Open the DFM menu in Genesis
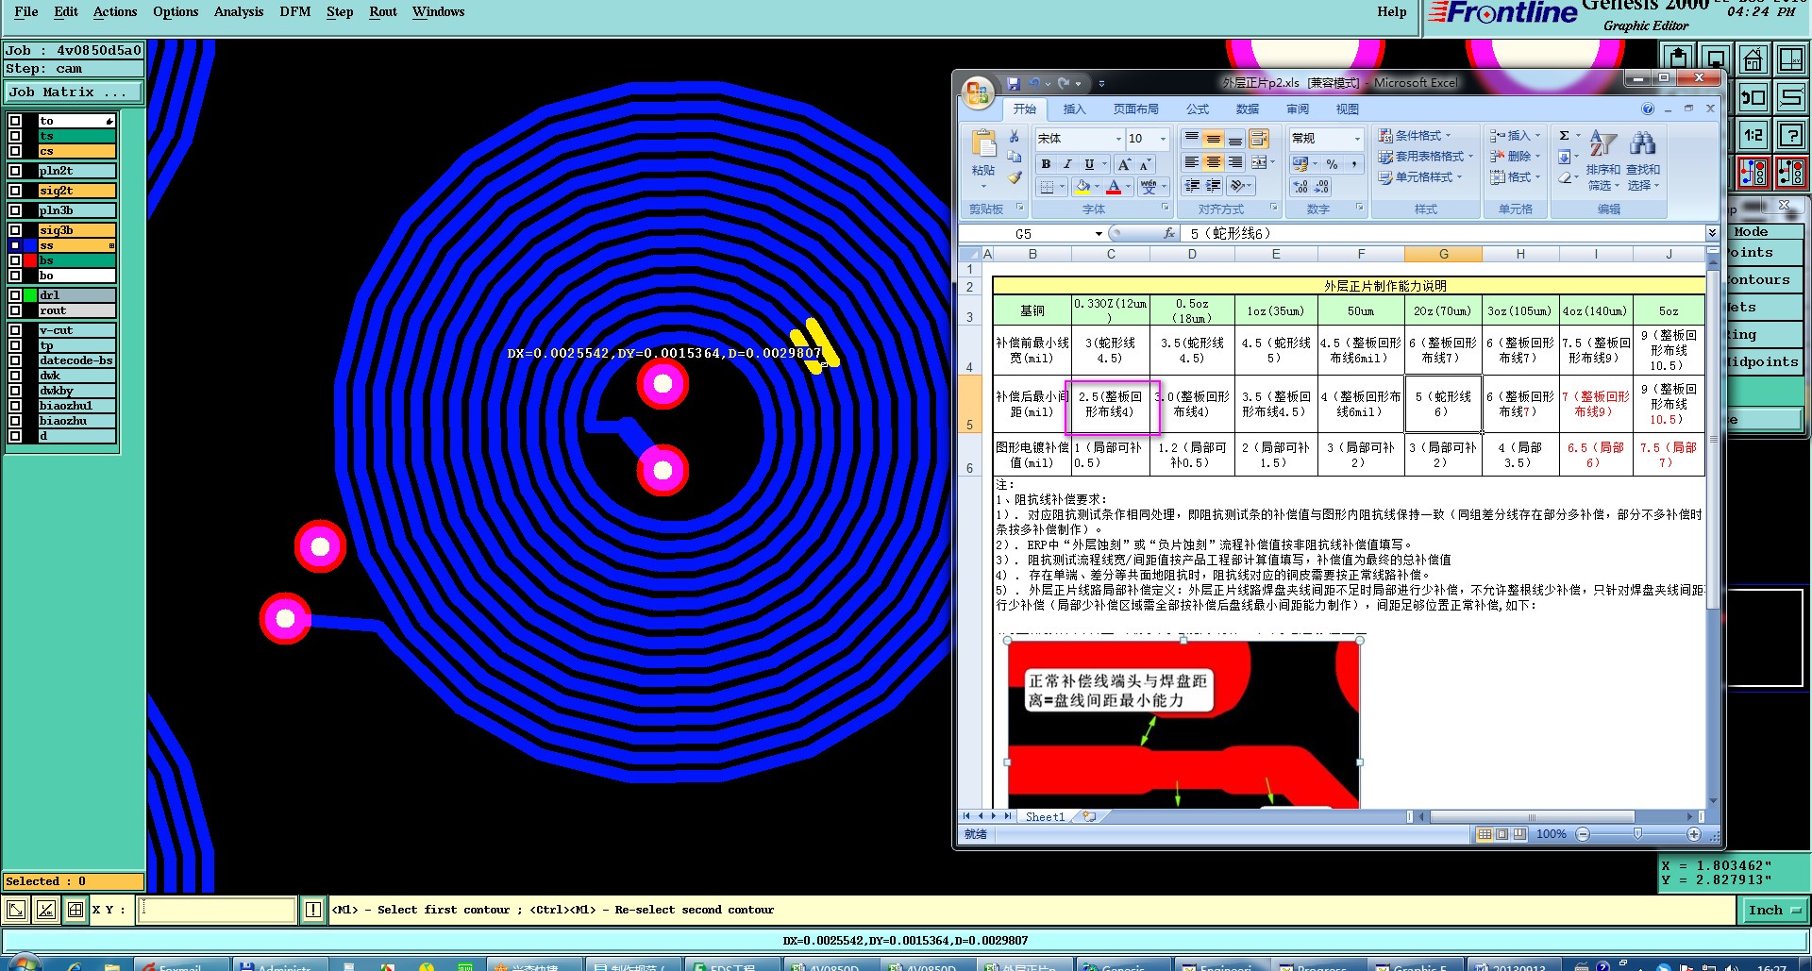Image resolution: width=1812 pixels, height=971 pixels. [295, 11]
